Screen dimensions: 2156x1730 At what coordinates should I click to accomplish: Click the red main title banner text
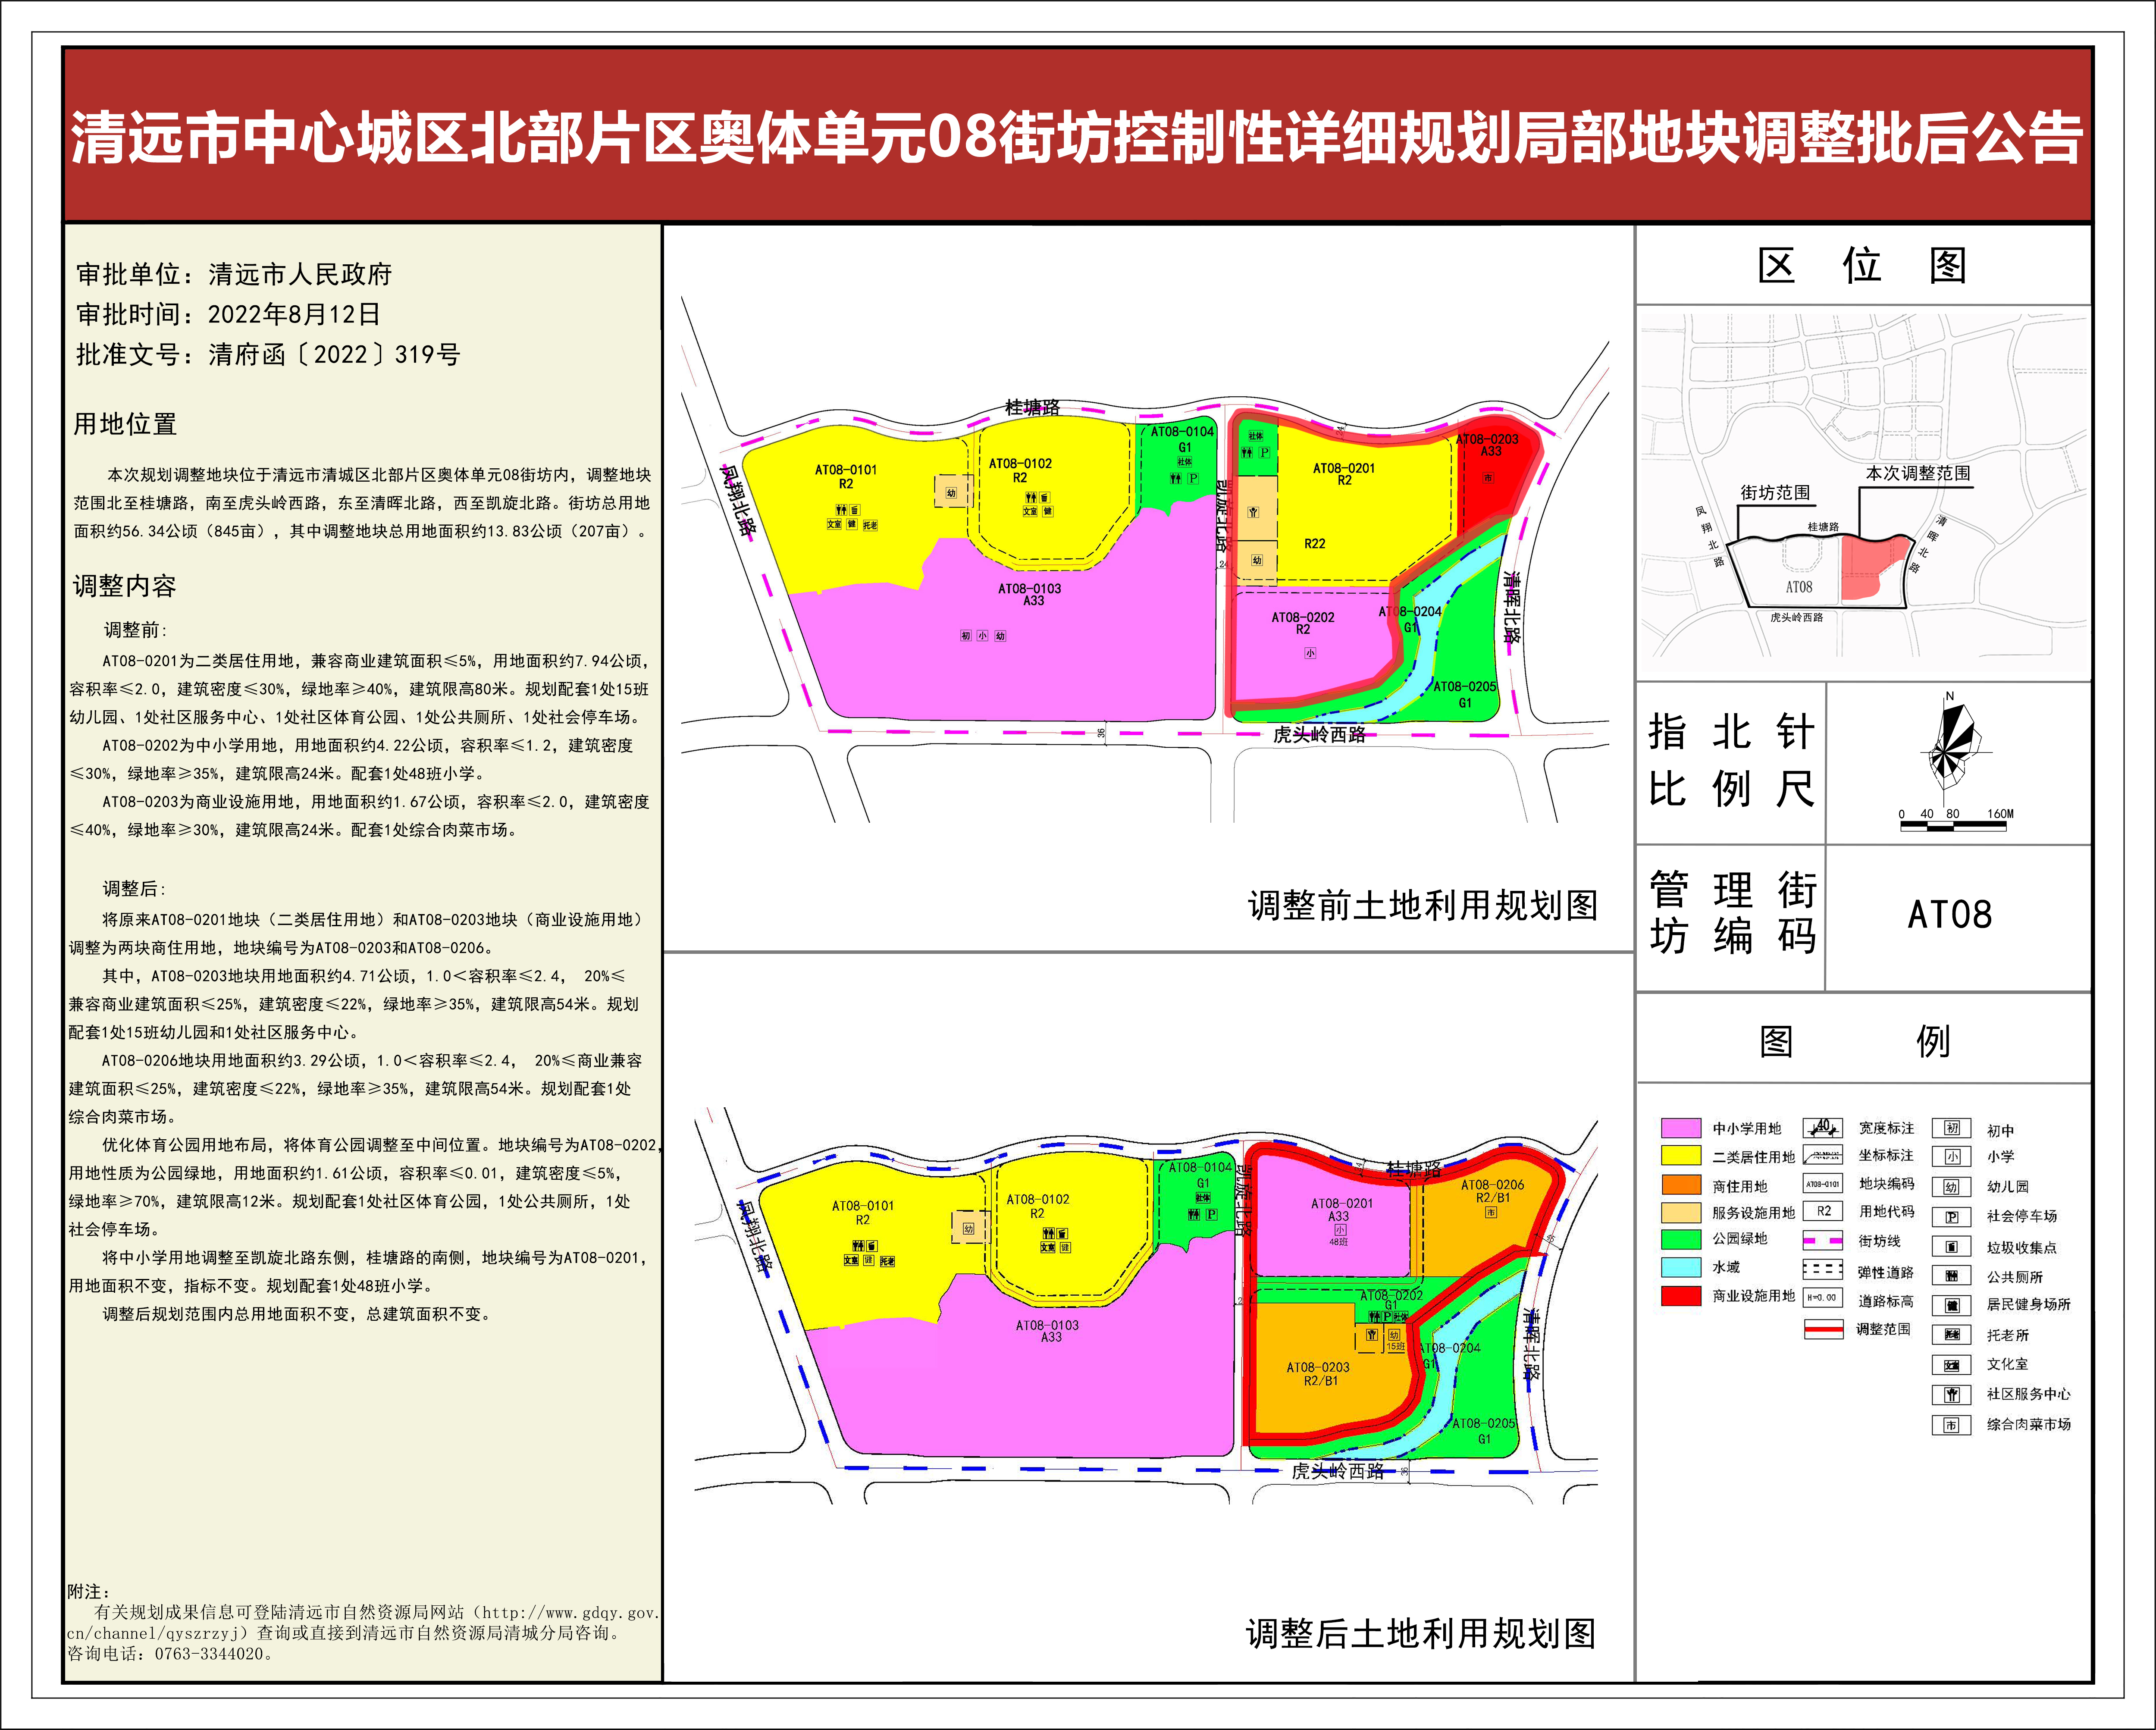1077,137
